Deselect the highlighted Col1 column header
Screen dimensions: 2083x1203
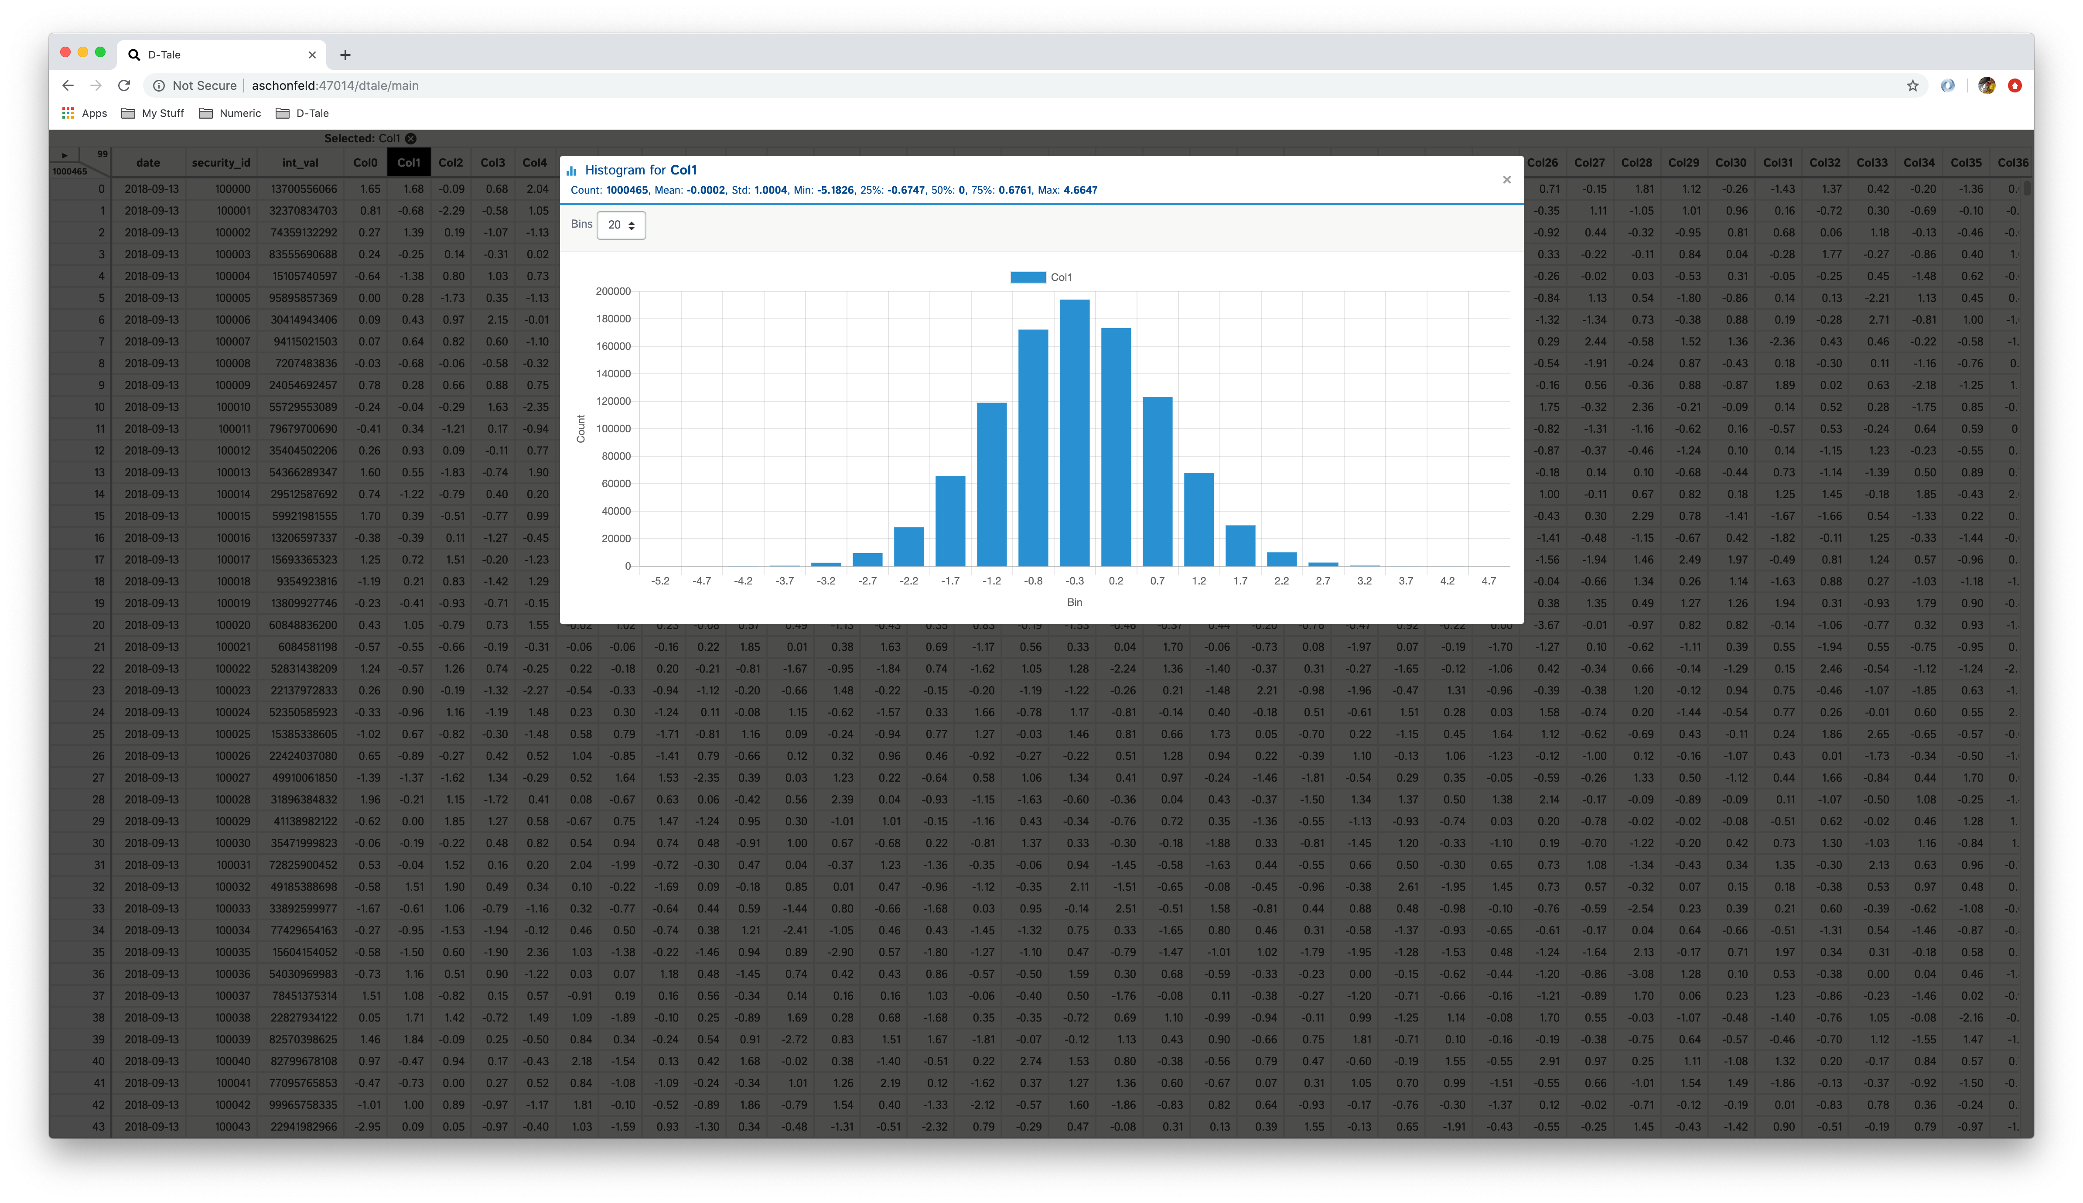[409, 163]
